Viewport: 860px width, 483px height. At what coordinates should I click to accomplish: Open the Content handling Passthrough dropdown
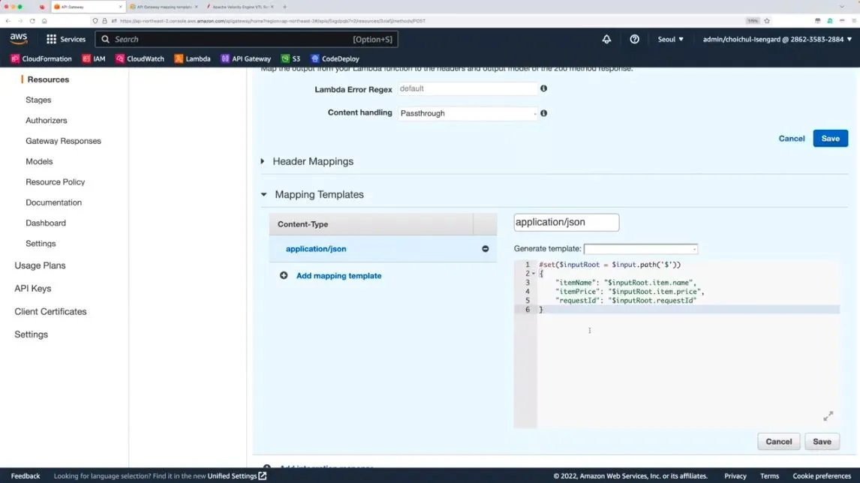tap(468, 113)
